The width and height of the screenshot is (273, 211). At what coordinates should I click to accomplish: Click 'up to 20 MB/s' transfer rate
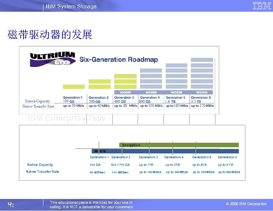(x=73, y=106)
